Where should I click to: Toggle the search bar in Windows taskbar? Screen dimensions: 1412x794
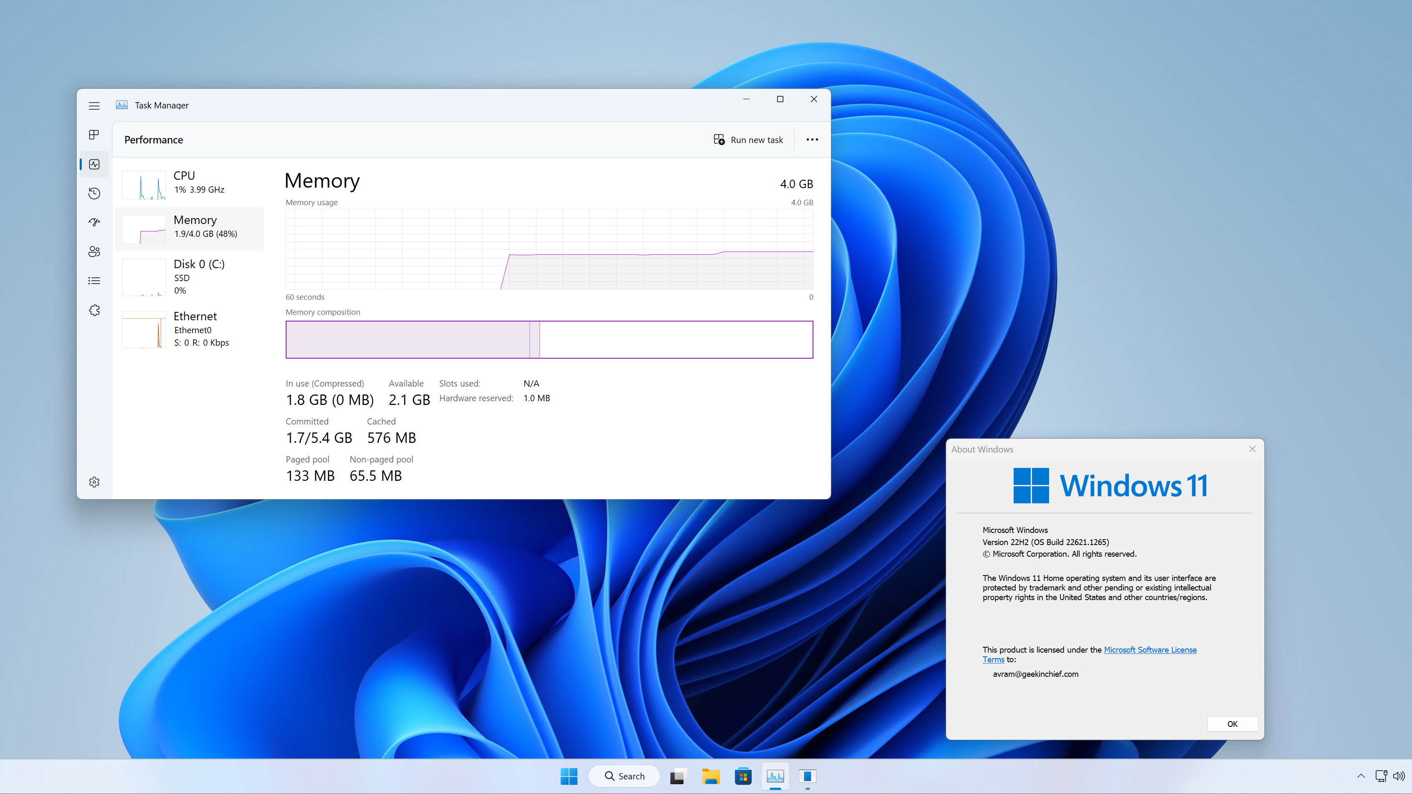coord(621,776)
